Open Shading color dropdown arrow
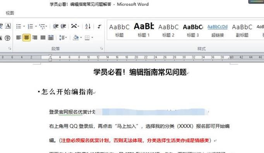This screenshot has height=153, width=264. click(x=81, y=37)
